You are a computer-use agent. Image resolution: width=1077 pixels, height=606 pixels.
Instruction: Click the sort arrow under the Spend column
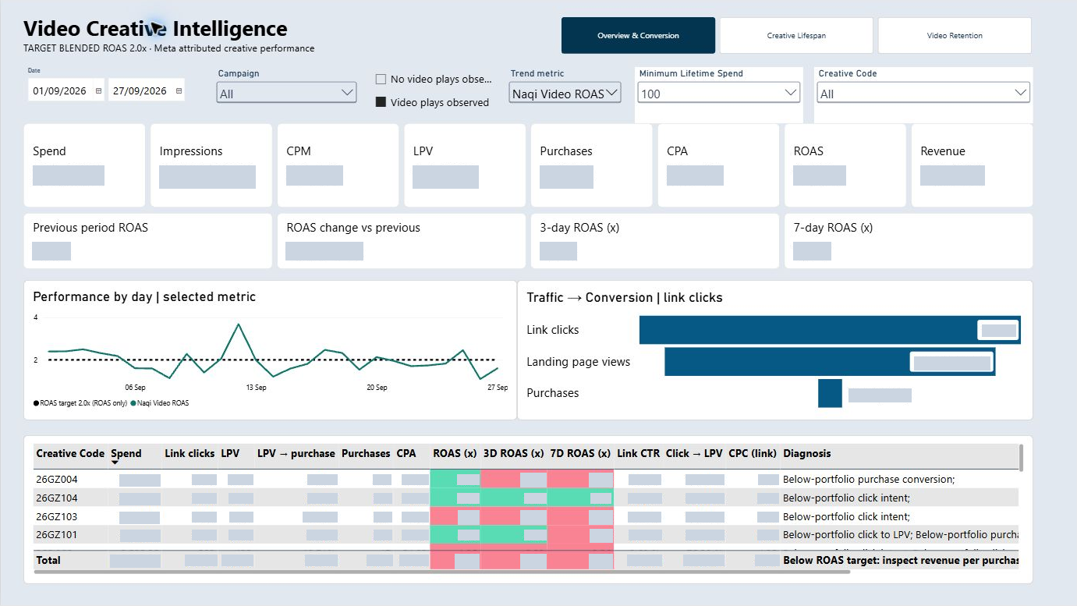click(115, 462)
